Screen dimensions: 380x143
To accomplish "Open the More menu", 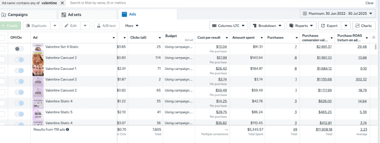I will [132, 26].
